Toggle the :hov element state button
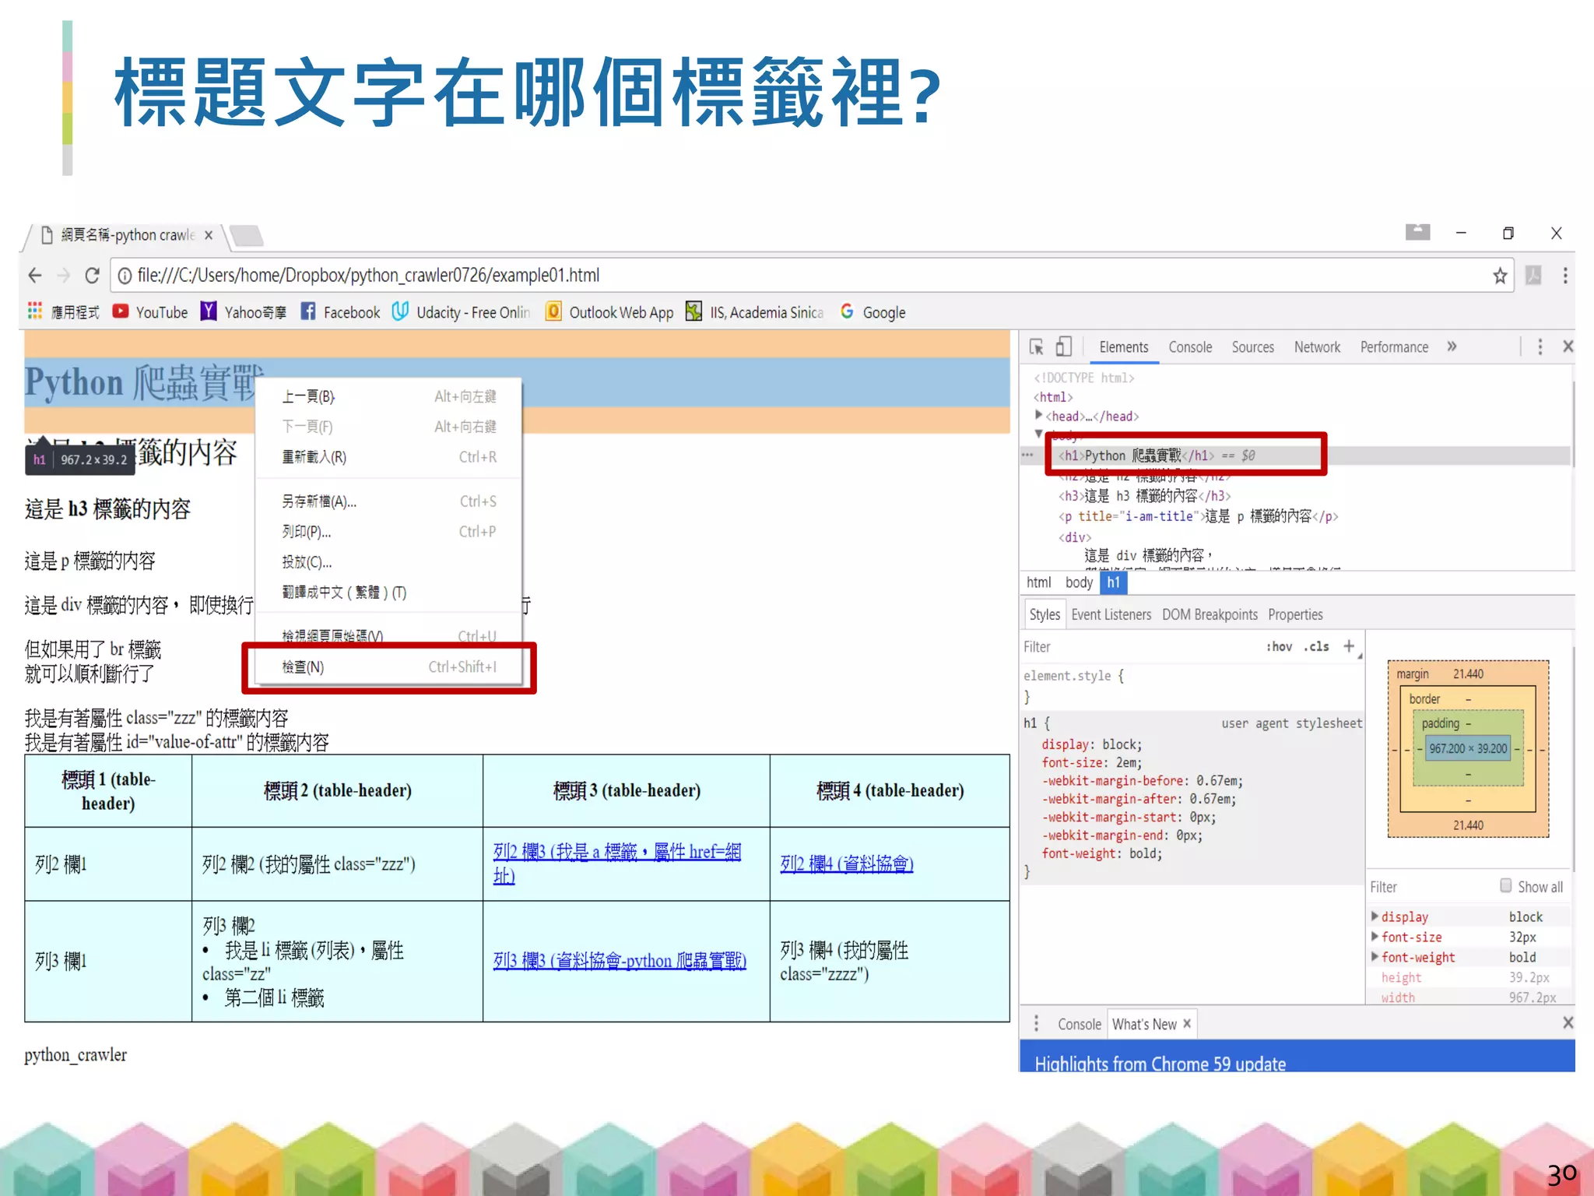The height and width of the screenshot is (1196, 1594). point(1279,646)
